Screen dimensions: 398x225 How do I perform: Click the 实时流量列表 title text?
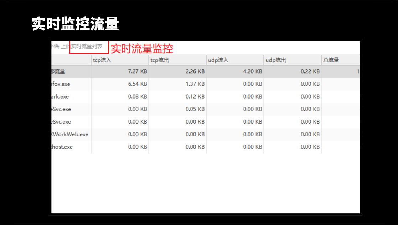(x=87, y=46)
